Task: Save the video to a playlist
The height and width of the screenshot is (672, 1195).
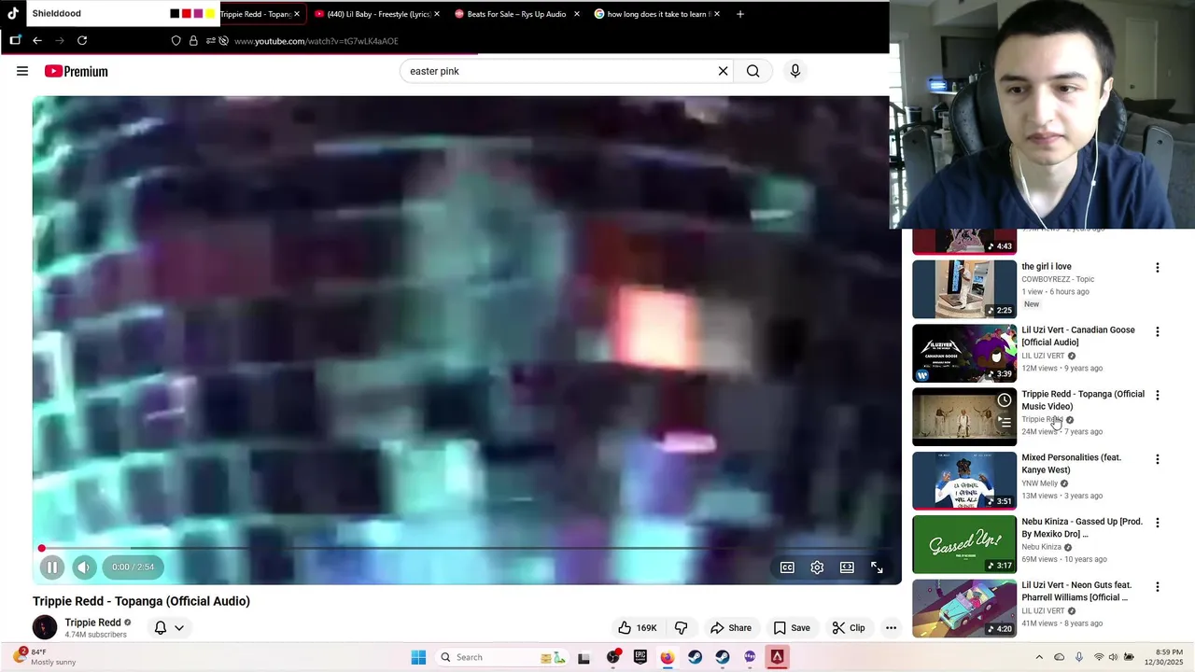Action: pos(792,628)
